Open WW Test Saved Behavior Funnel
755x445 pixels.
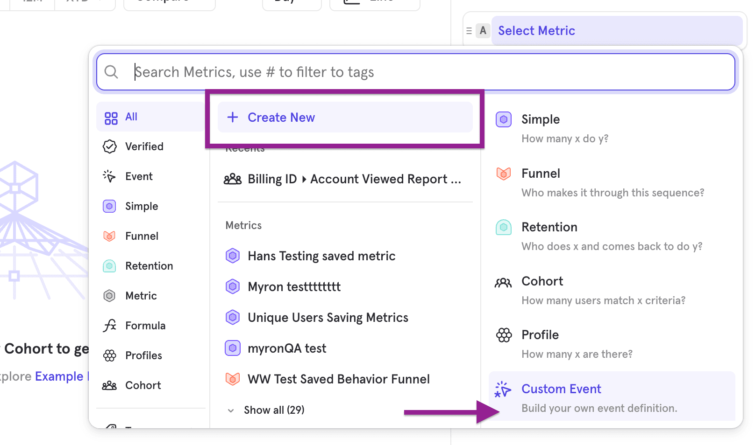(338, 379)
